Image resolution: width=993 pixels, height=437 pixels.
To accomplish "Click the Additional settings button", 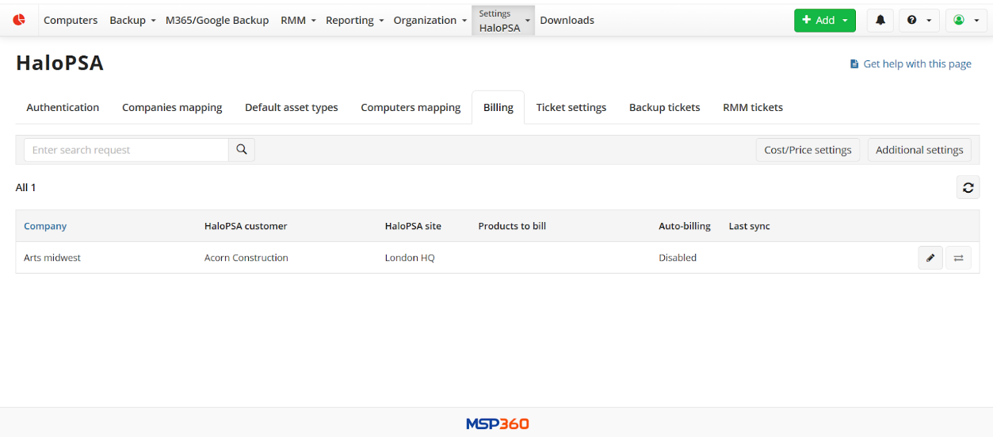I will tap(919, 150).
